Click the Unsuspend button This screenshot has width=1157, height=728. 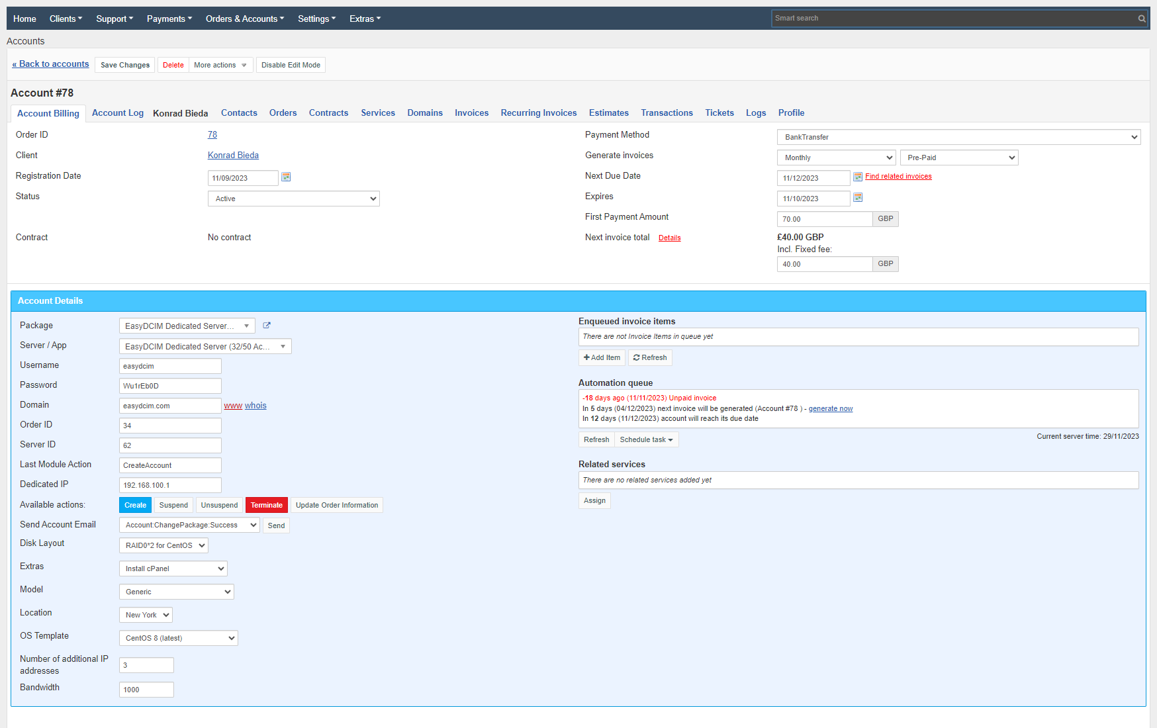click(219, 505)
